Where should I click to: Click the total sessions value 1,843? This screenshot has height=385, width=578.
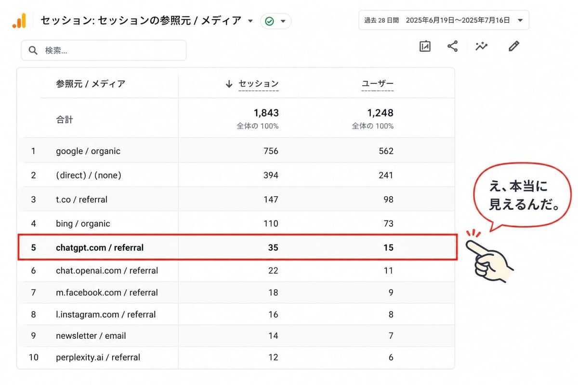266,113
